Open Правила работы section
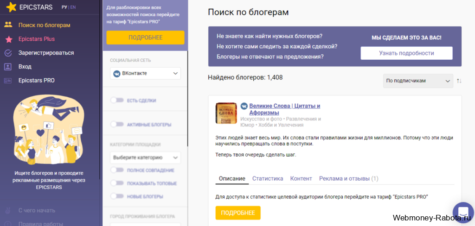This screenshot has height=226, width=475. pyautogui.click(x=41, y=224)
